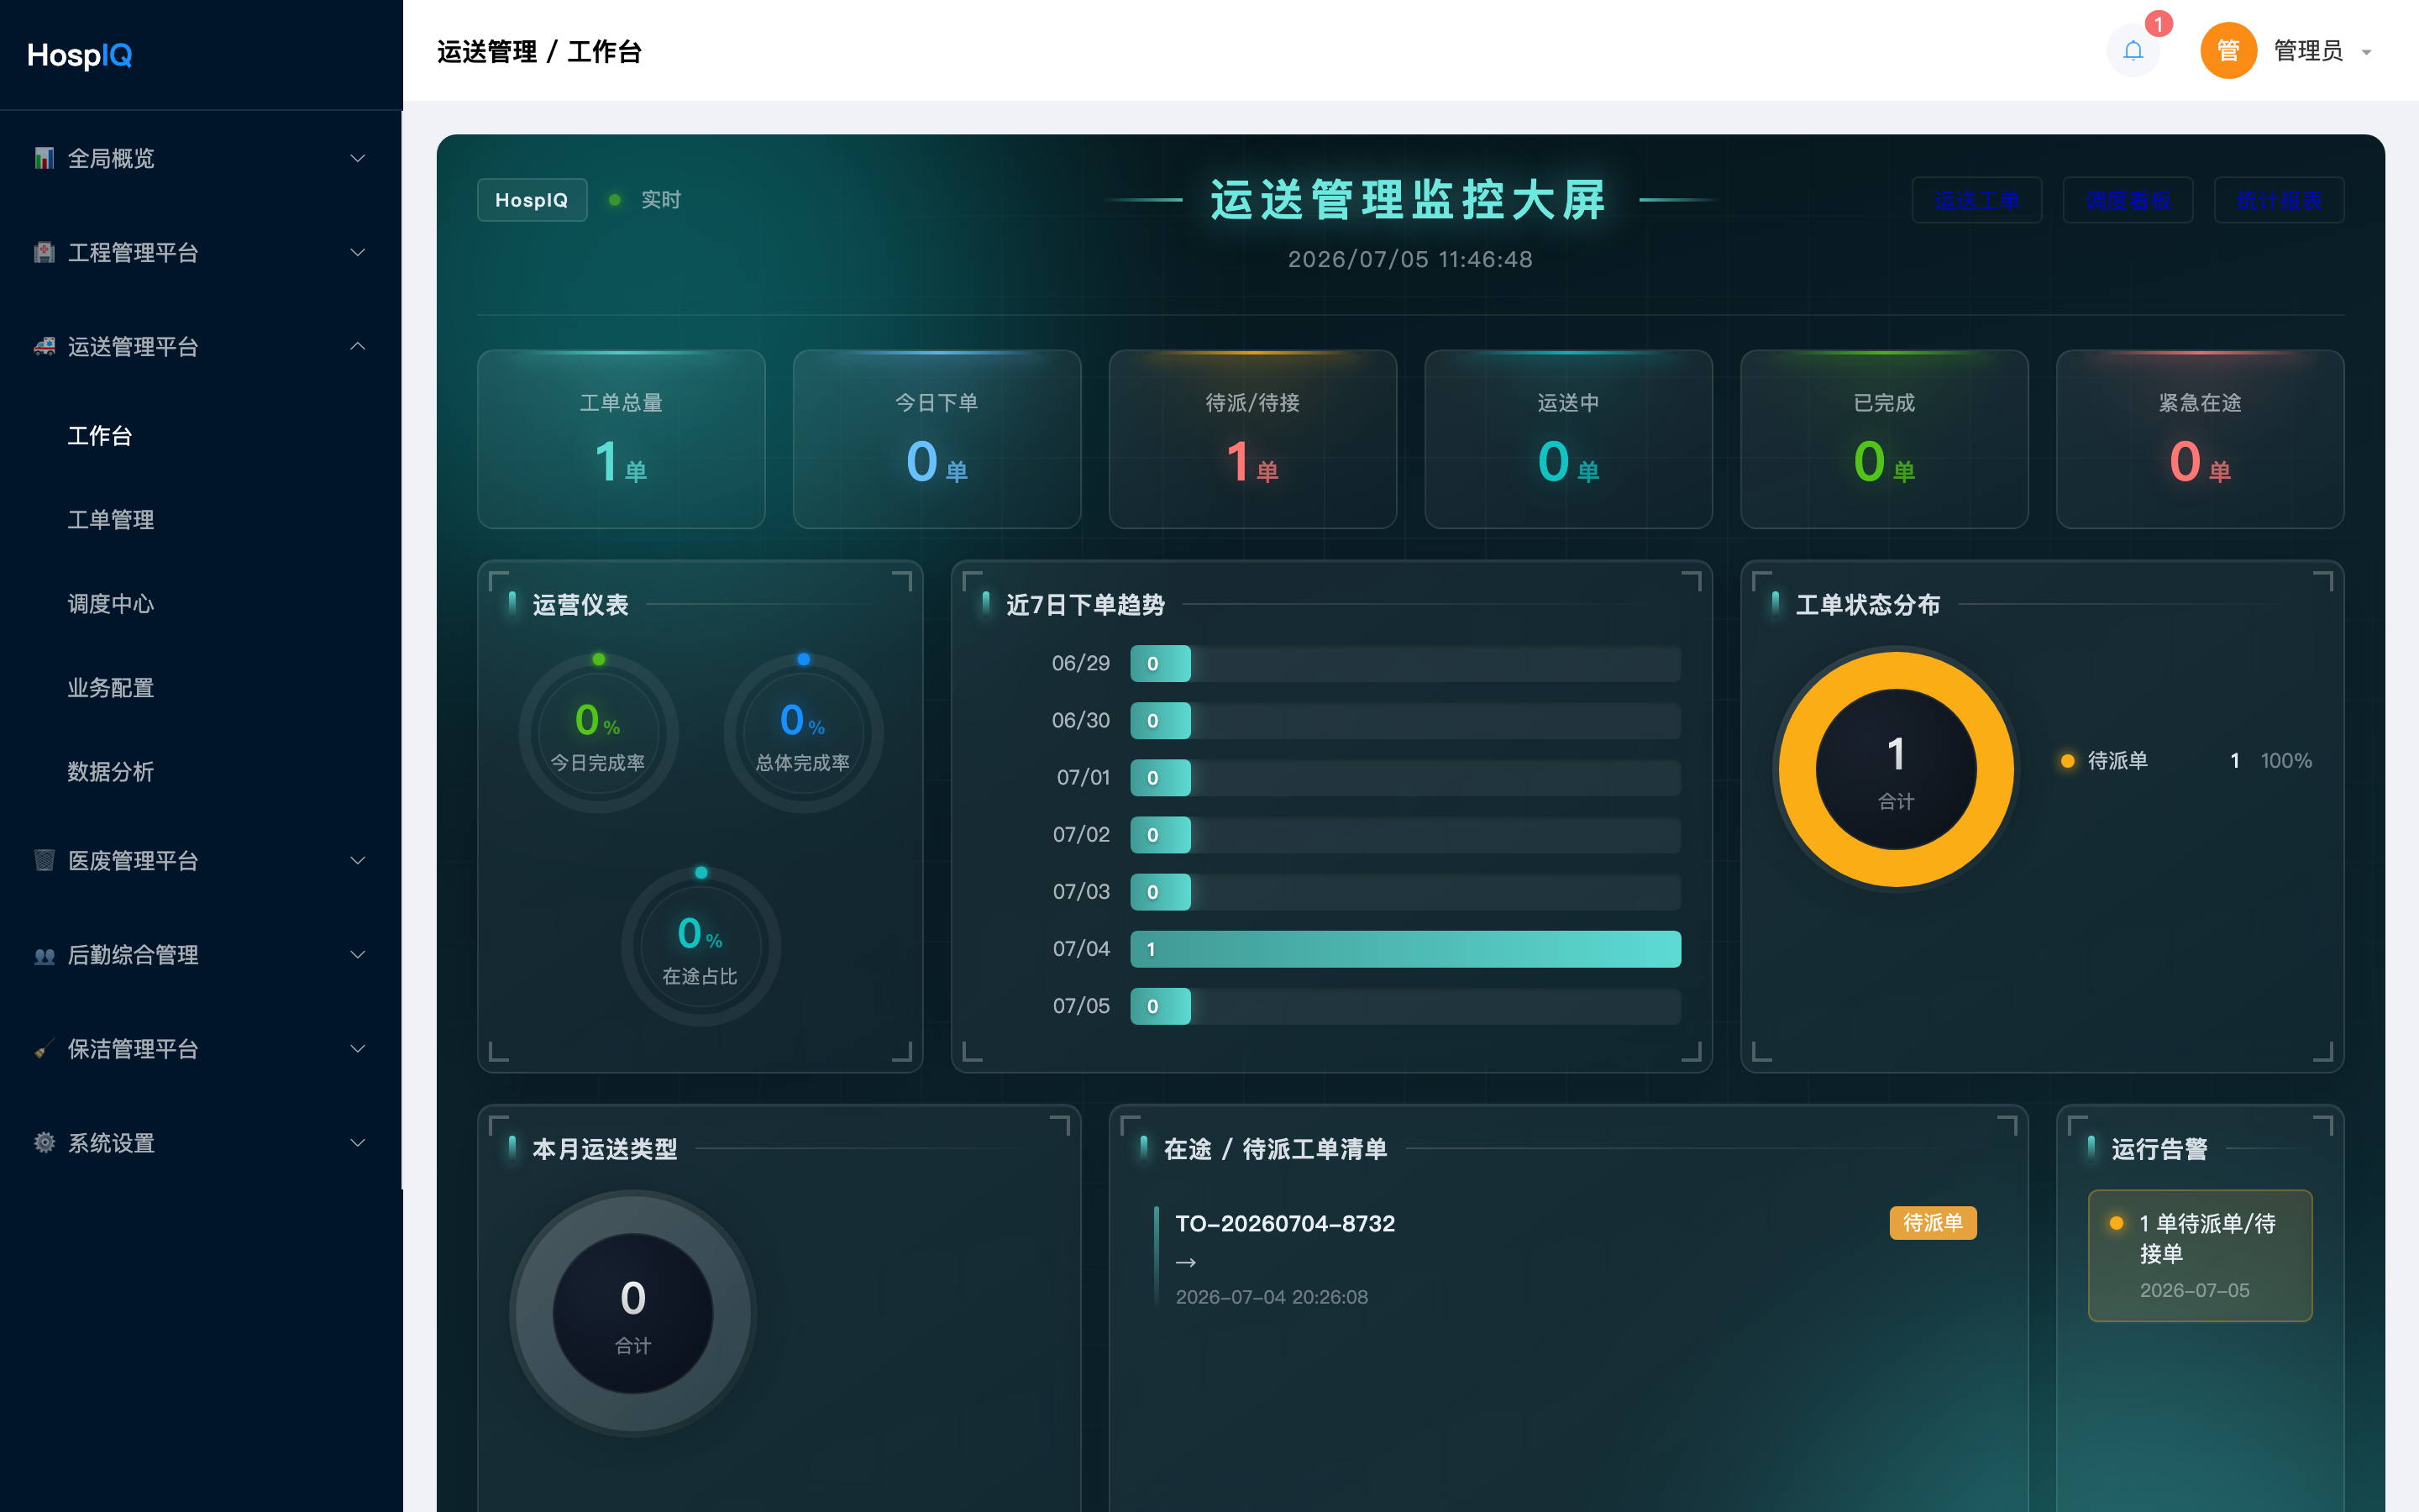
Task: Click the orange 管 avatar
Action: [x=2228, y=50]
